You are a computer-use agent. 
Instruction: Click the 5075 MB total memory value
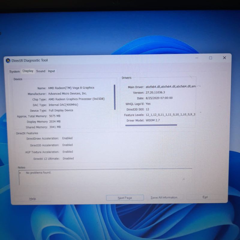(x=55, y=116)
